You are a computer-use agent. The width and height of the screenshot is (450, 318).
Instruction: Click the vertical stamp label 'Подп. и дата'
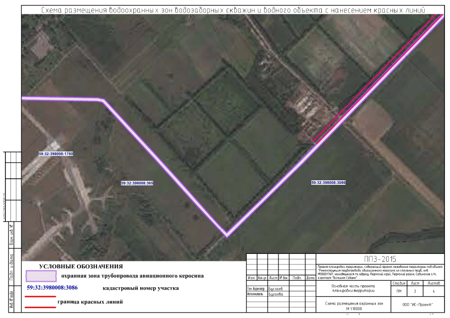(12, 267)
